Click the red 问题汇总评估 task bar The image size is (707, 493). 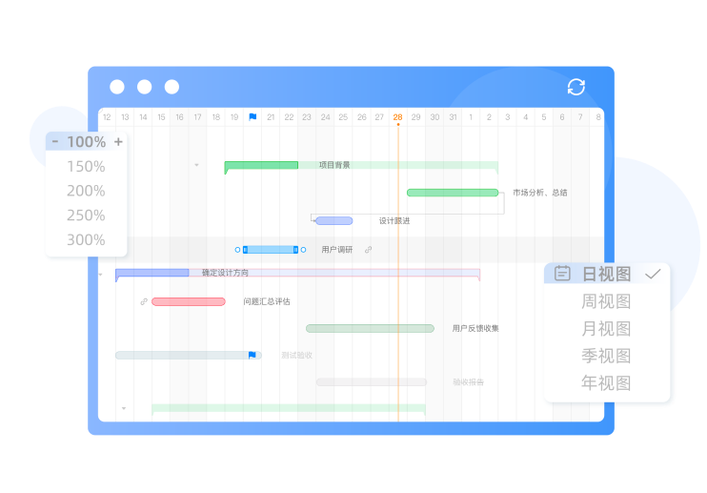pyautogui.click(x=189, y=301)
